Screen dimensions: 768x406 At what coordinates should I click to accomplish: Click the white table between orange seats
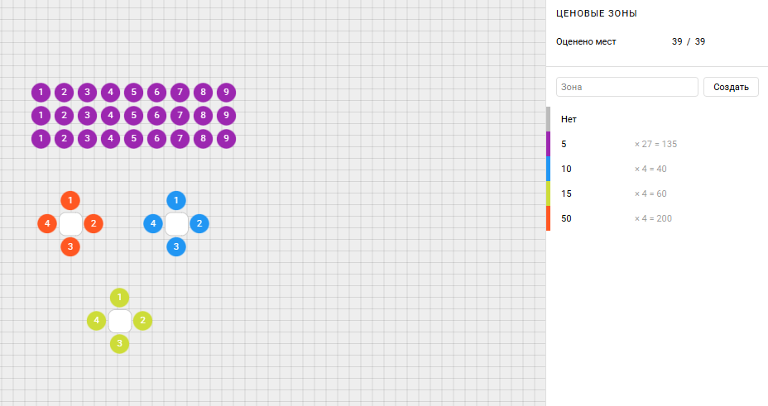point(70,224)
